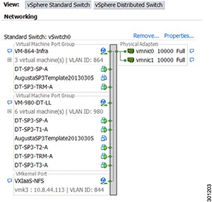
Task: Click the VM icon beside DT-SP3-T3-A
Action: pos(104,165)
